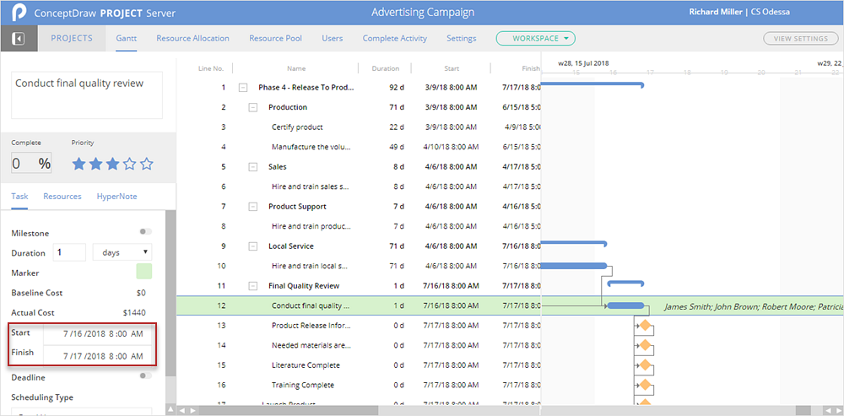This screenshot has width=844, height=416.
Task: Open the WORKSPACE dropdown
Action: 535,39
